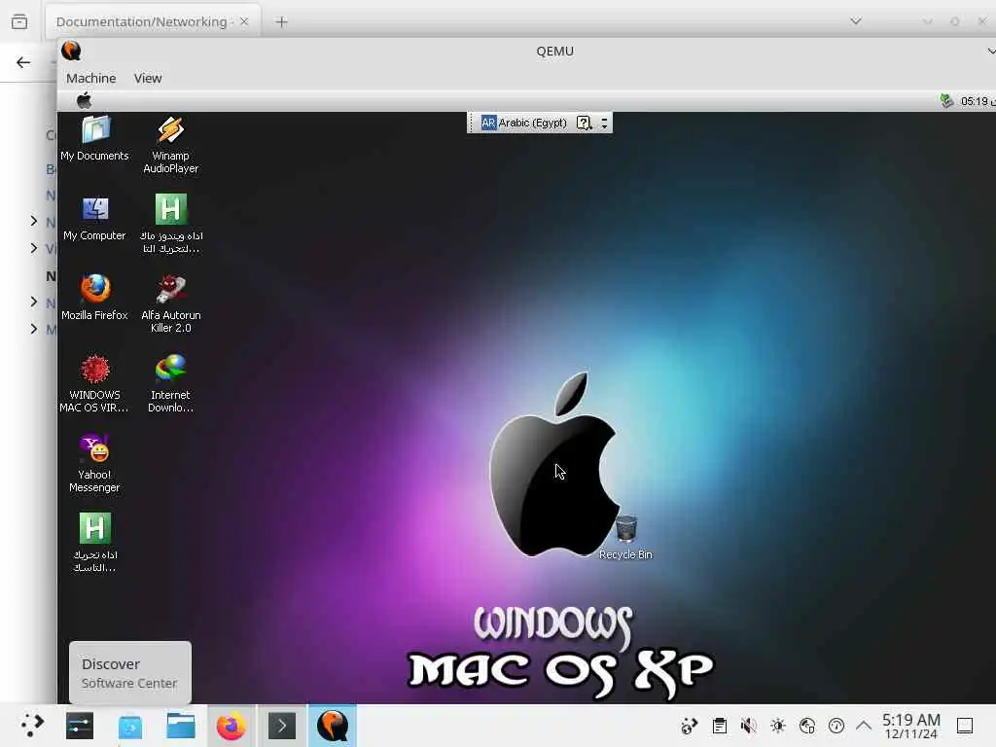Switch to Firefox in the taskbar
The height and width of the screenshot is (747, 996).
(231, 726)
